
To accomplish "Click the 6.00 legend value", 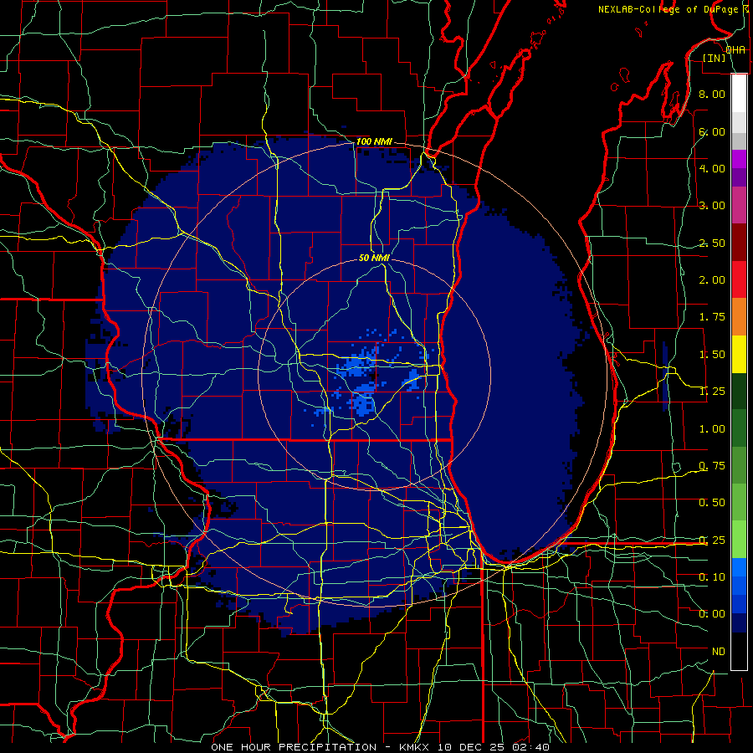I will 712,131.
